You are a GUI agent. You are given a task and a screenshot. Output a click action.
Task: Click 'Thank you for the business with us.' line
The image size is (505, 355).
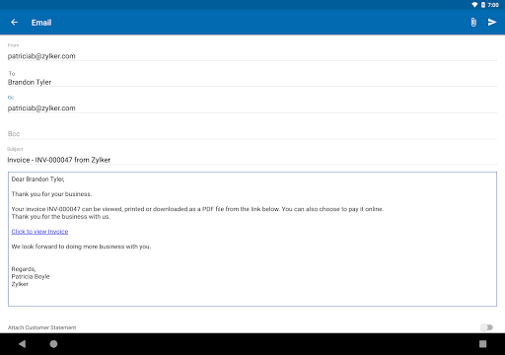tap(61, 217)
